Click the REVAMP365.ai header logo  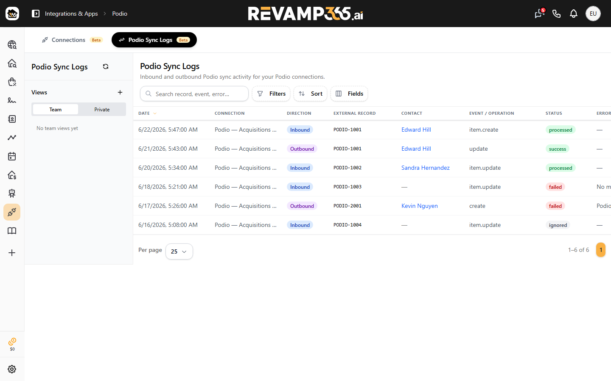(305, 14)
